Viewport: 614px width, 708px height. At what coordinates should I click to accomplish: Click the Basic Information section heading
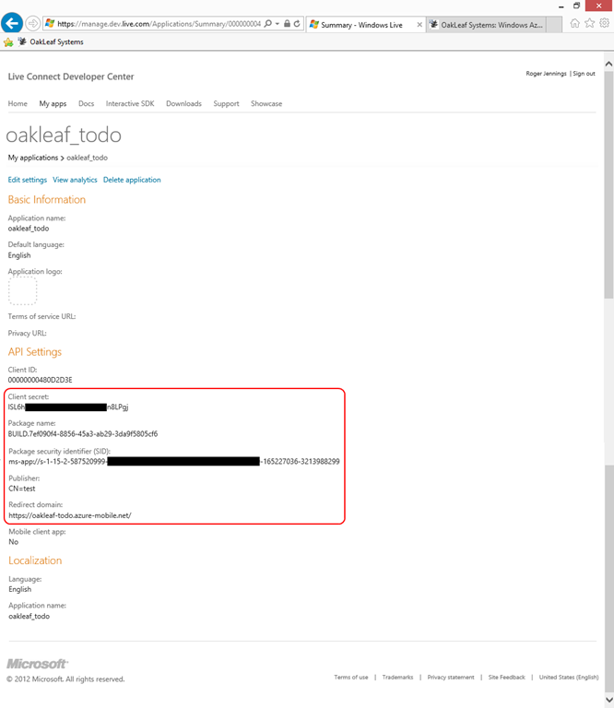47,199
